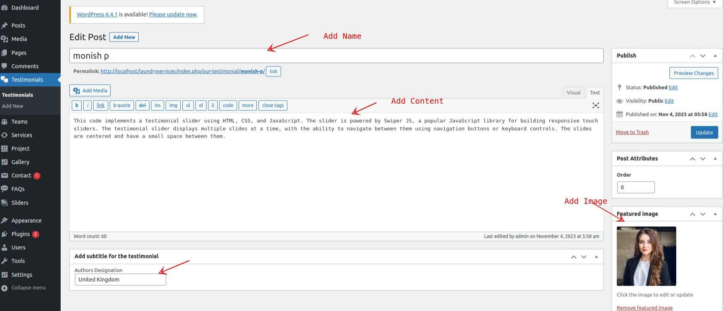The width and height of the screenshot is (723, 311).
Task: Open the Gallery sidebar icon
Action: pyautogui.click(x=5, y=162)
